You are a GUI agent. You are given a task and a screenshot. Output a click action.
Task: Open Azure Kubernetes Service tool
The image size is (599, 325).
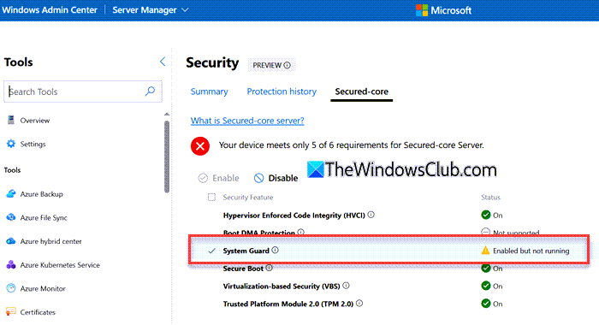[x=60, y=264]
